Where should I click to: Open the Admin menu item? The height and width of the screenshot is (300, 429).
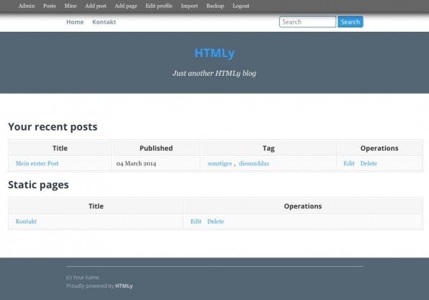pos(27,6)
